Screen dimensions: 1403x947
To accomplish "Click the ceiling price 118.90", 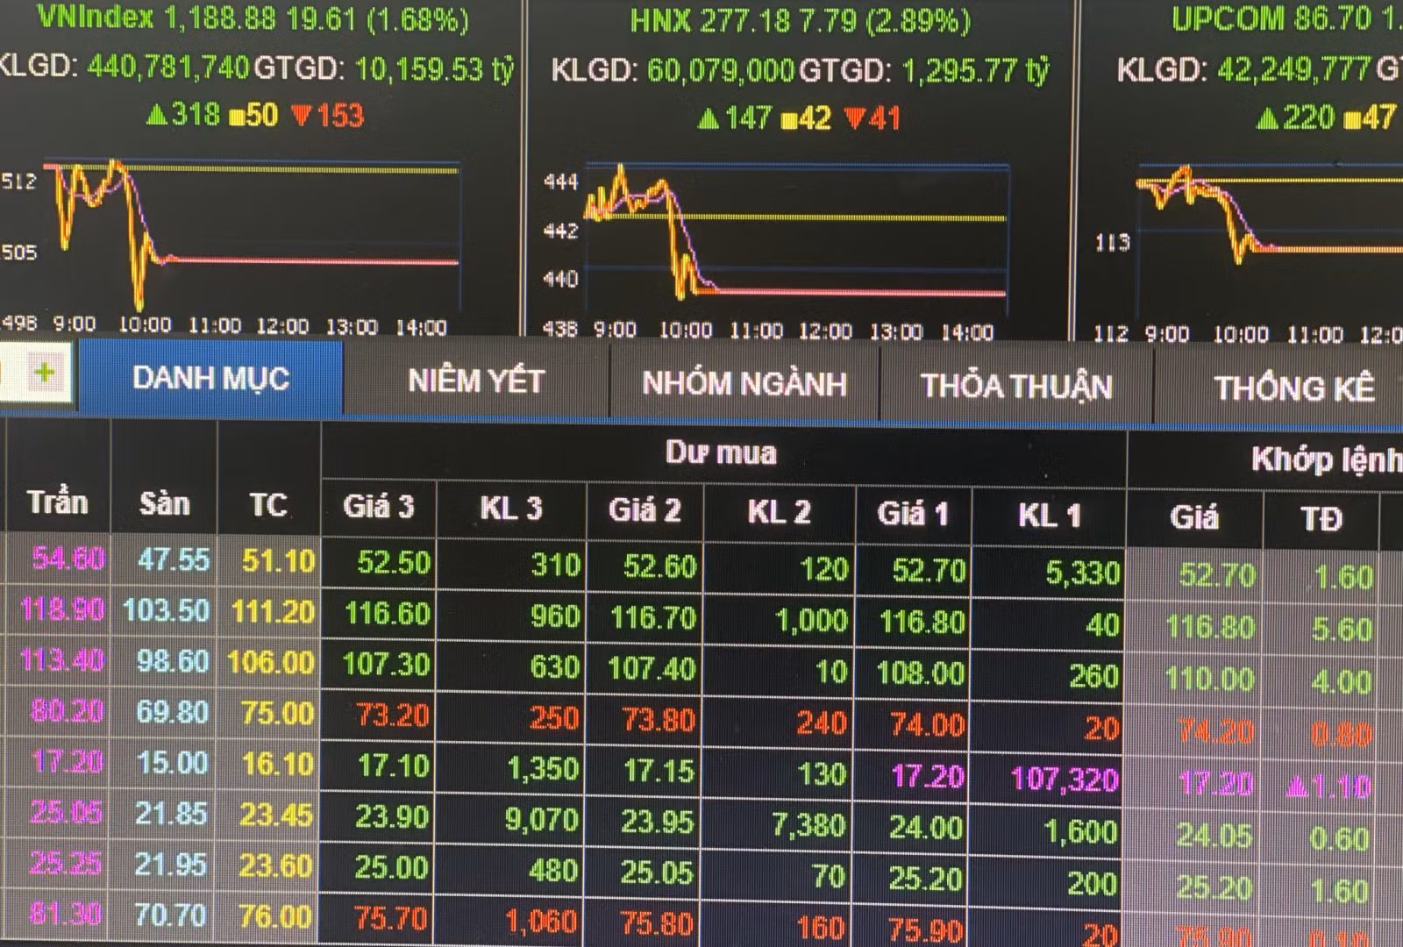I will click(x=62, y=608).
